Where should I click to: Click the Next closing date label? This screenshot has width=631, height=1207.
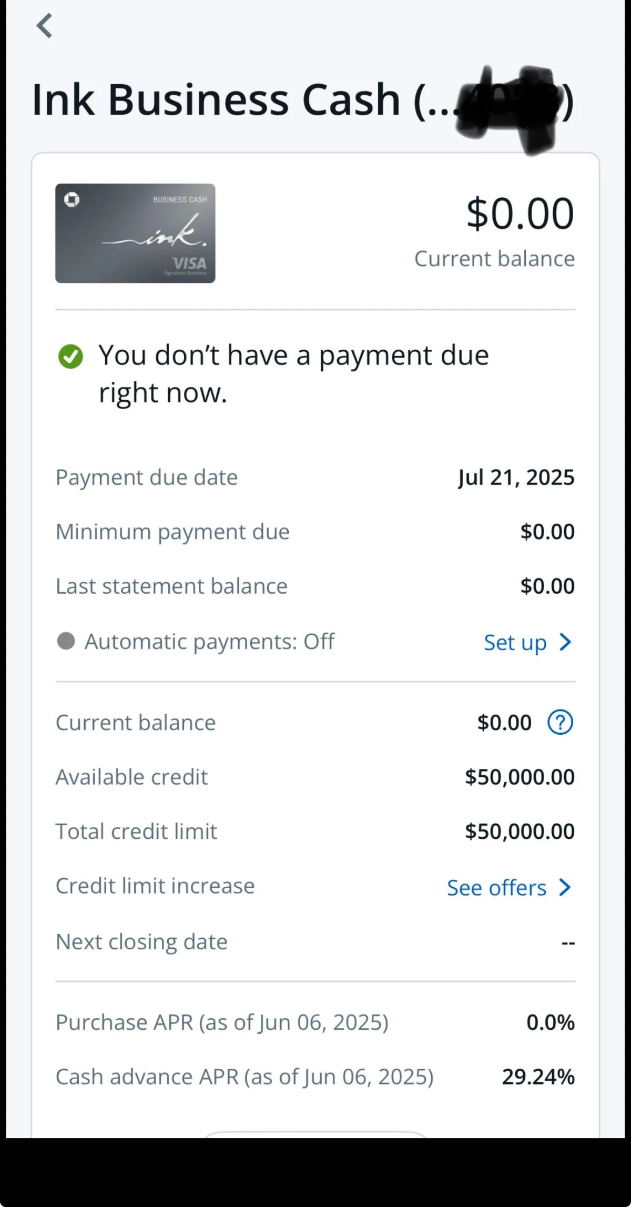tap(141, 942)
